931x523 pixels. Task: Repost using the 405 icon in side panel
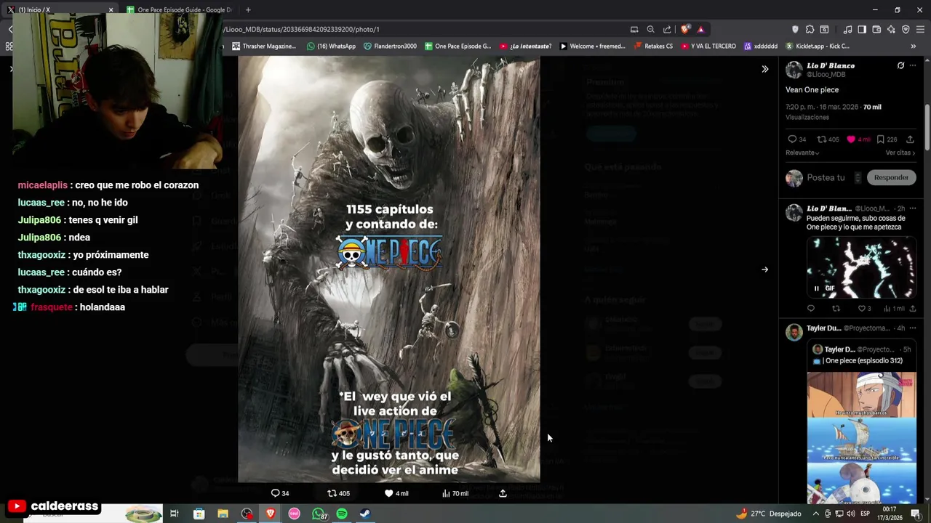pyautogui.click(x=821, y=139)
